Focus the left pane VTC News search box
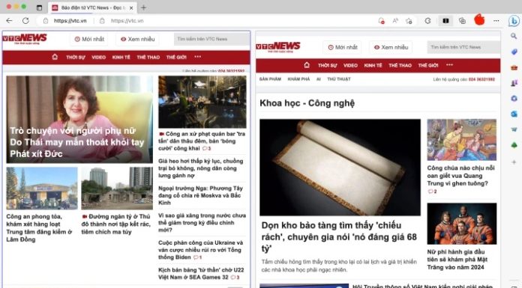The height and width of the screenshot is (288, 522). (x=211, y=39)
